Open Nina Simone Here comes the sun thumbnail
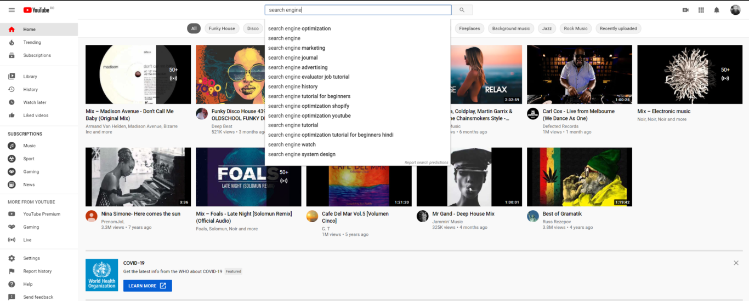 pyautogui.click(x=138, y=177)
